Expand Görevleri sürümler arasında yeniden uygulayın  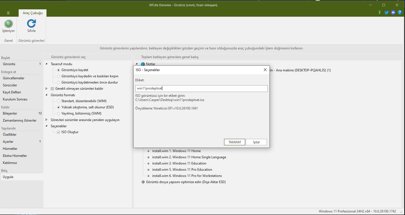coord(47,120)
